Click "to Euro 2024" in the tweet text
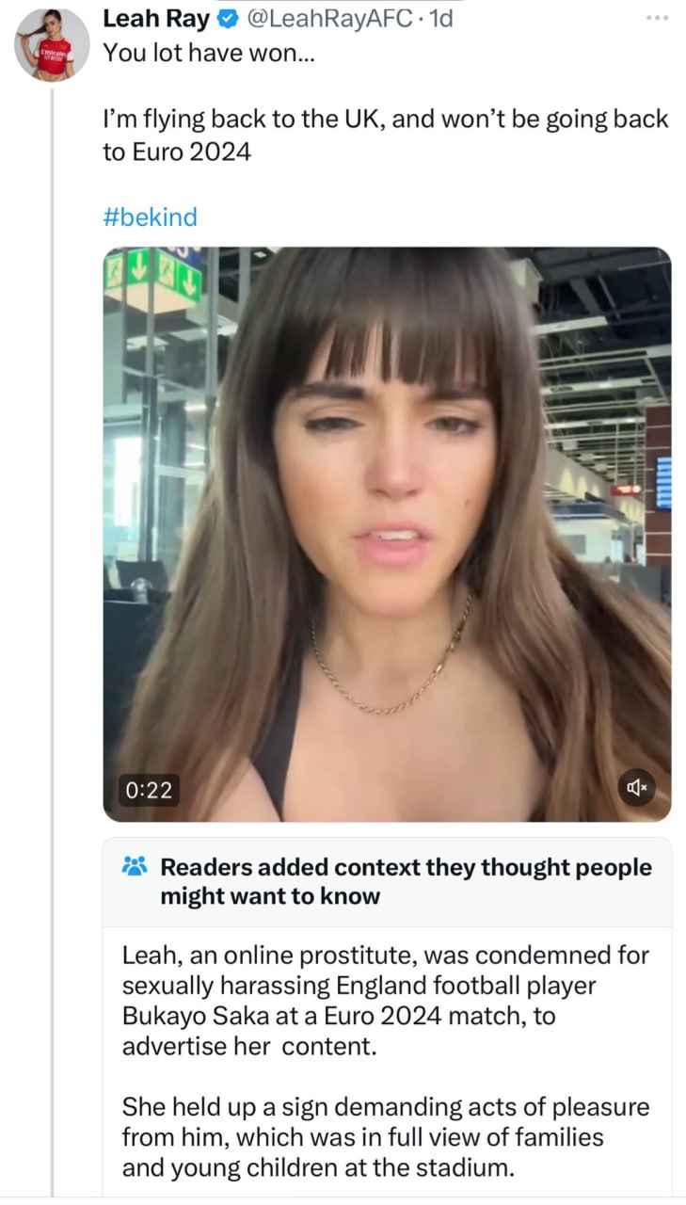Image resolution: width=686 pixels, height=1205 pixels. 177,152
